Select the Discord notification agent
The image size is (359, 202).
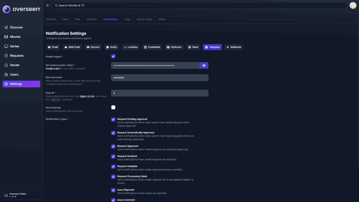93,47
